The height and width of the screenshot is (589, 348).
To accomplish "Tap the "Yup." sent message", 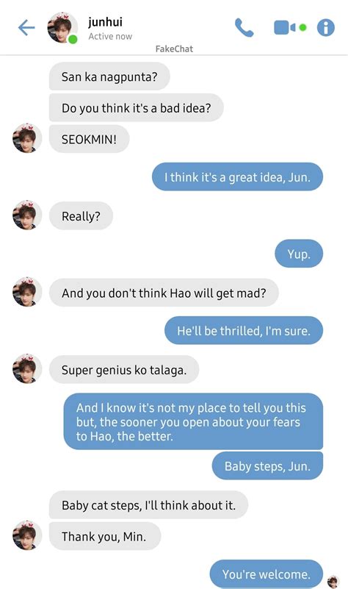I will pos(299,254).
